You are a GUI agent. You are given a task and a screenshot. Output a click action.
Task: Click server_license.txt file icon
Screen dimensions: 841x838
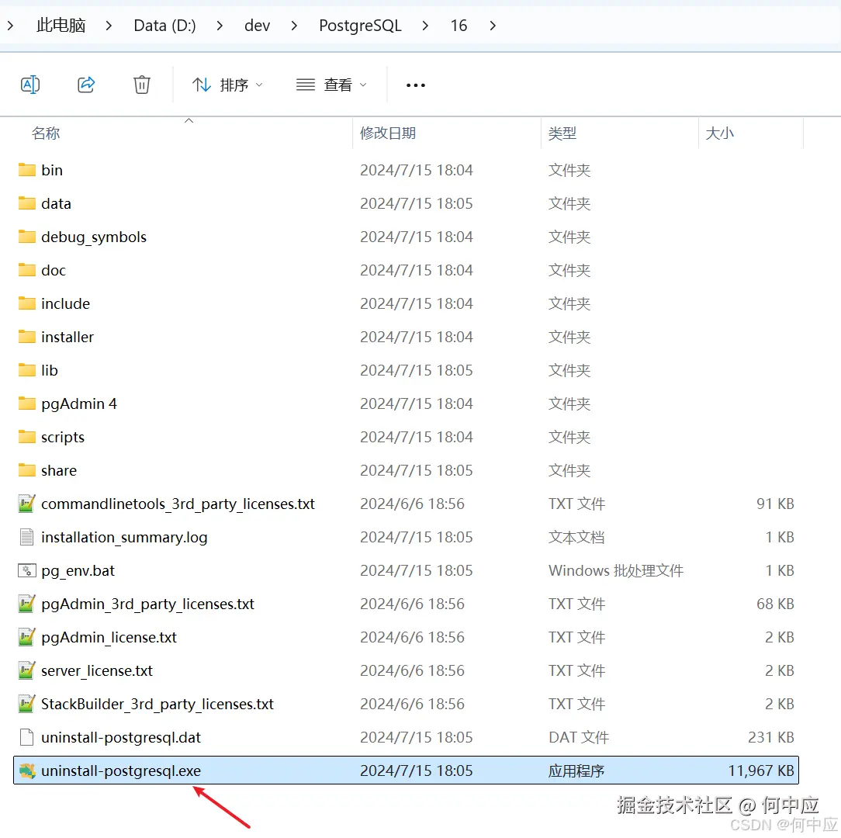coord(27,670)
